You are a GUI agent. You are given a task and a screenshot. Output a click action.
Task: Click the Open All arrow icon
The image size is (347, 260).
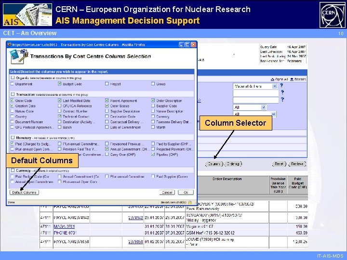point(272,79)
